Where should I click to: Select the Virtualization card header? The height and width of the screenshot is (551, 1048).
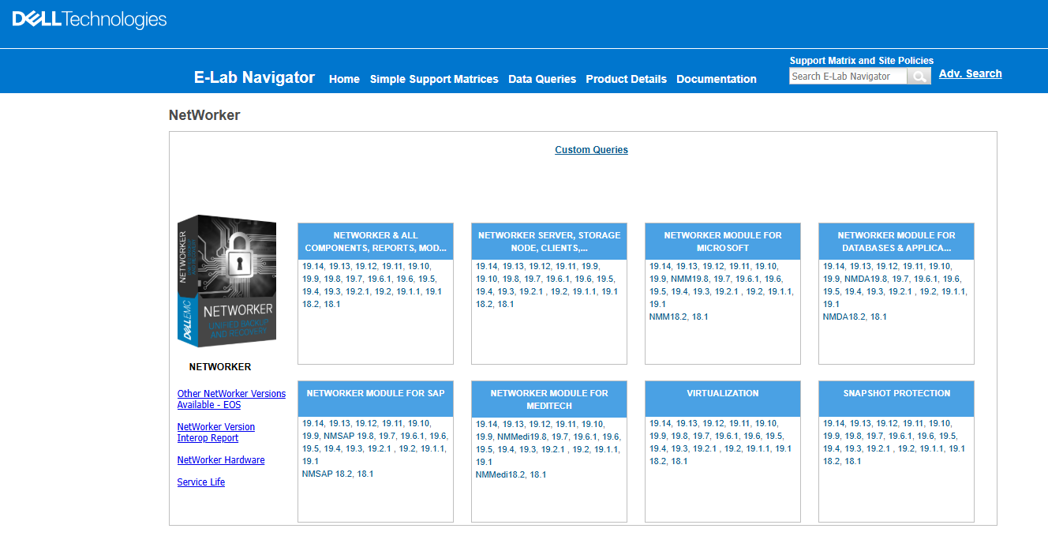click(723, 399)
